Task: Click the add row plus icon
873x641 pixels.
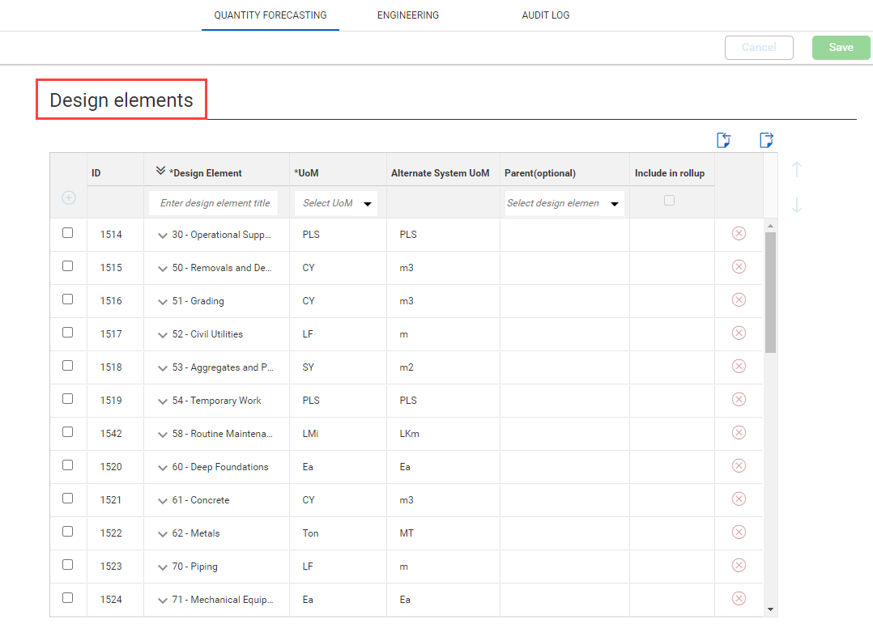Action: click(x=69, y=198)
